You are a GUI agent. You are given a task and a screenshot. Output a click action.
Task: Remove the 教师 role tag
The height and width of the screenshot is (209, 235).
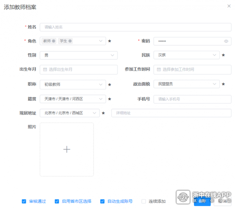[53, 41]
